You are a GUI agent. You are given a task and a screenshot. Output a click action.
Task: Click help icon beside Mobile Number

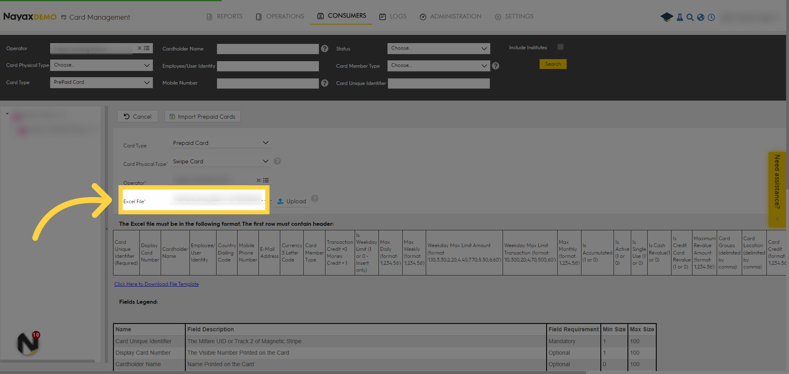tap(325, 83)
